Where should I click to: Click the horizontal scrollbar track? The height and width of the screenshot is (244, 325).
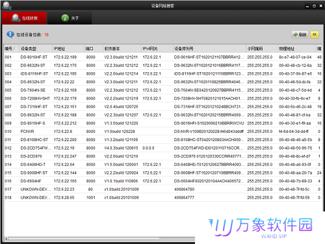tap(177, 239)
